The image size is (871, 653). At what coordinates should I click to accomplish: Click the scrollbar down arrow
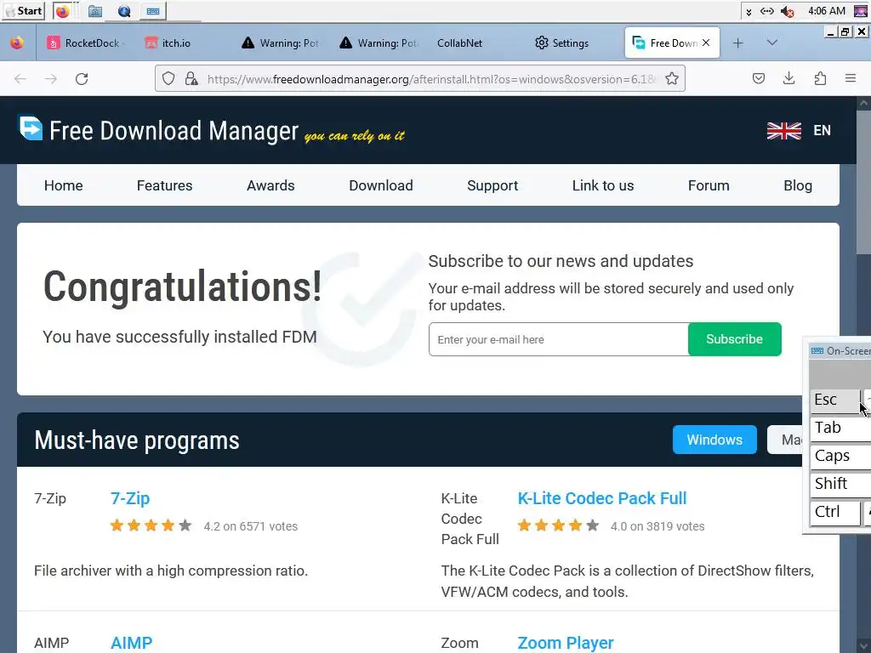pos(864,646)
